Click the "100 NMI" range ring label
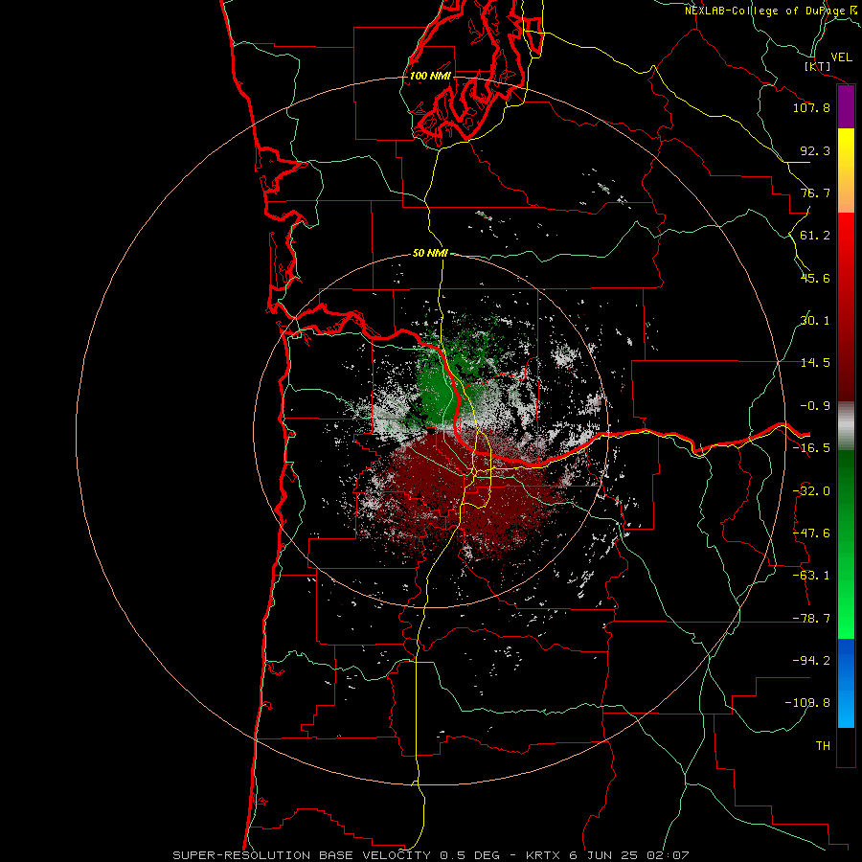The height and width of the screenshot is (862, 862). 430,76
